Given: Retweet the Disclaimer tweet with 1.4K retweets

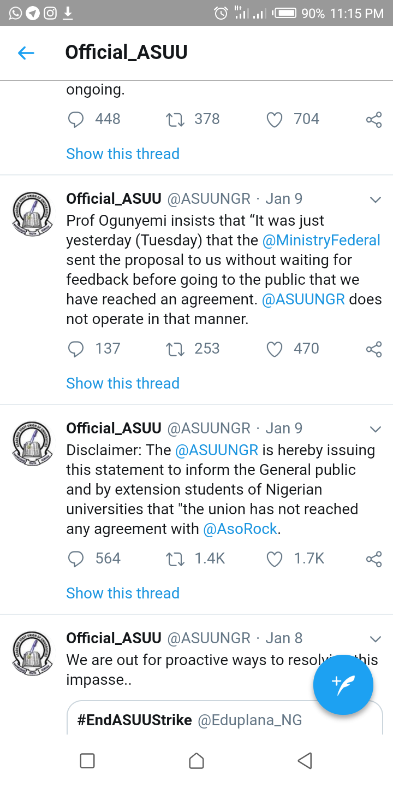Looking at the screenshot, I should pos(175,559).
